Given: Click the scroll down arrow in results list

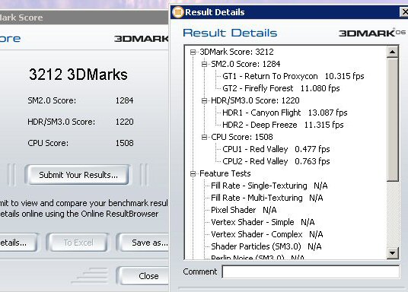Looking at the screenshot, I should point(392,252).
